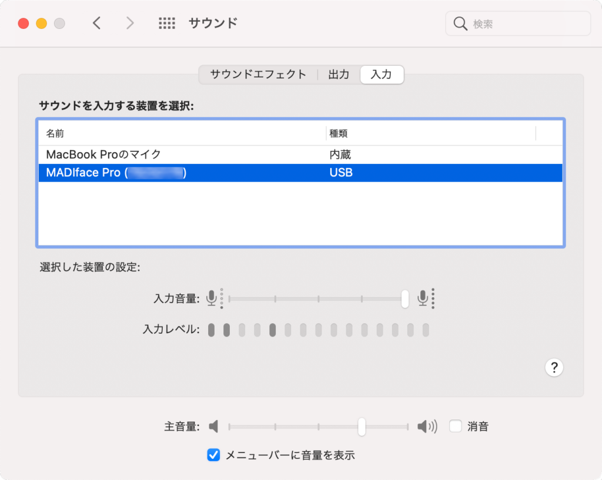This screenshot has height=480, width=602.
Task: Toggle メニューバーに音量を表示 checkbox
Action: pos(213,455)
